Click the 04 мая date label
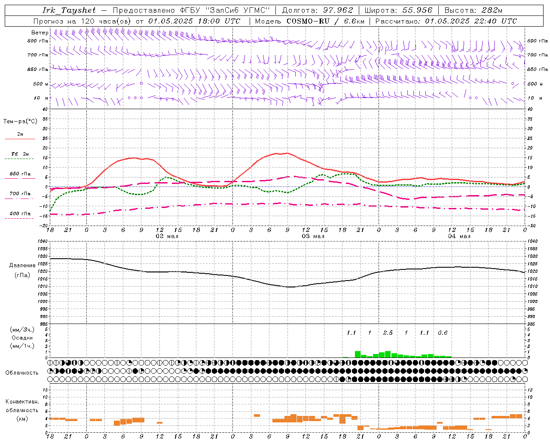The height and width of the screenshot is (440, 550). point(459,236)
